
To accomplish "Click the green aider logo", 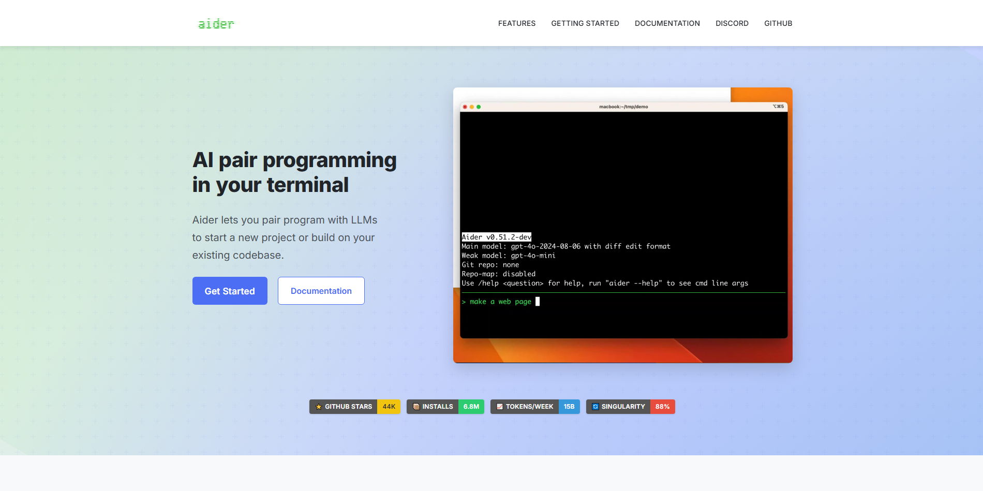I will click(x=216, y=24).
